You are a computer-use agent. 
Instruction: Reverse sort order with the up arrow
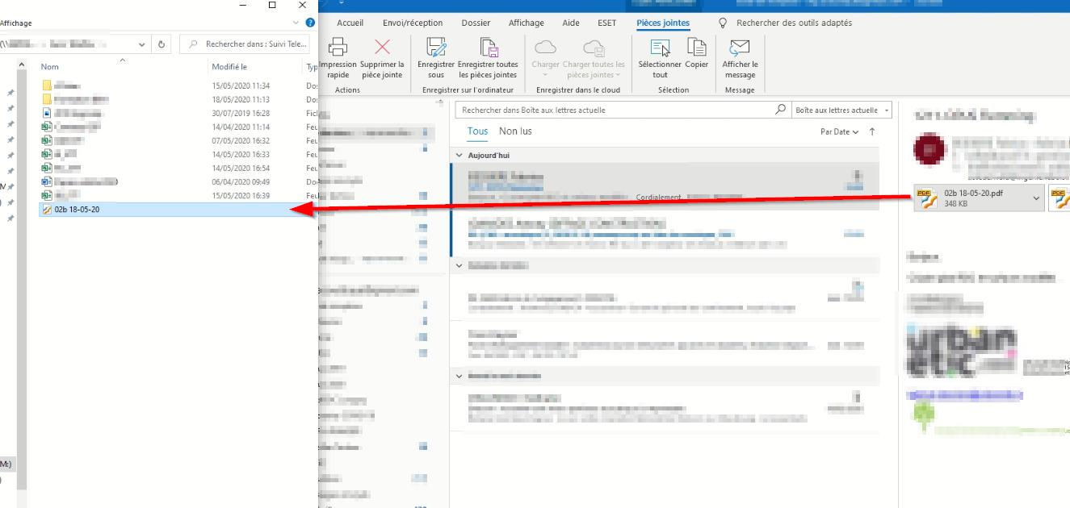pyautogui.click(x=872, y=131)
